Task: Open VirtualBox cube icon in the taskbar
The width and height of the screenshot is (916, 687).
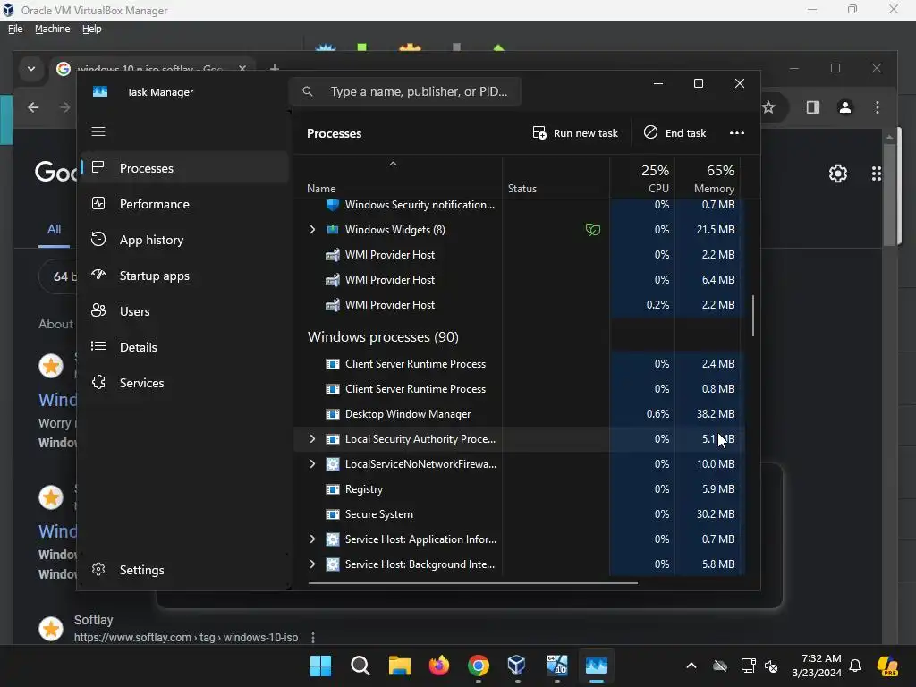Action: (518, 666)
